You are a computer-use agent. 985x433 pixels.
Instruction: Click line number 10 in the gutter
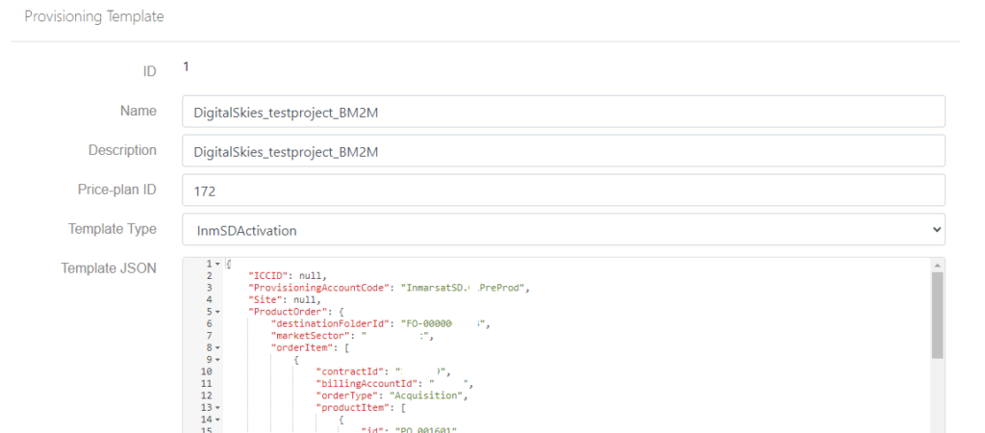click(206, 371)
